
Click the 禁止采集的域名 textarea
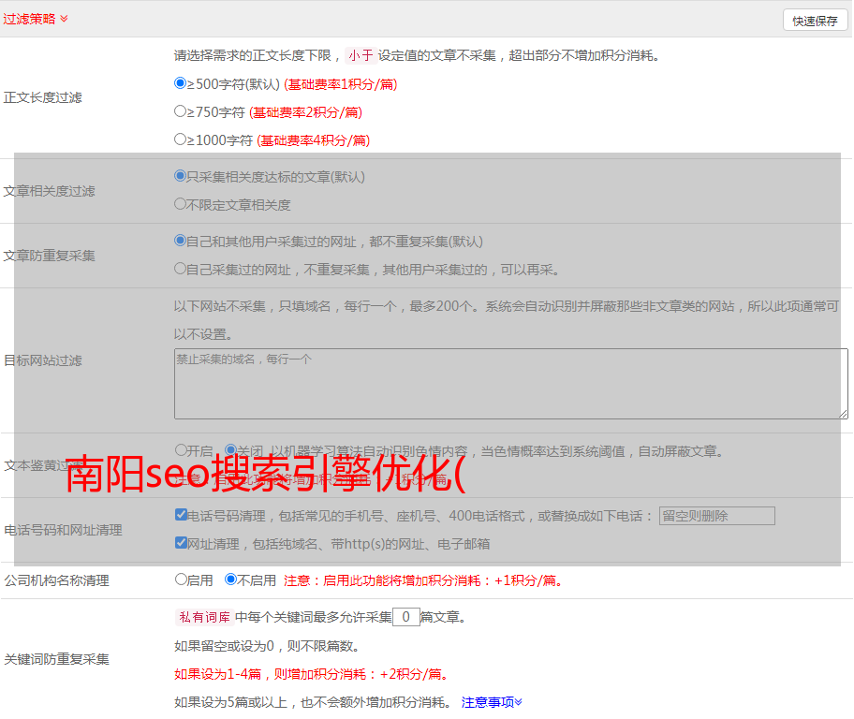510,384
